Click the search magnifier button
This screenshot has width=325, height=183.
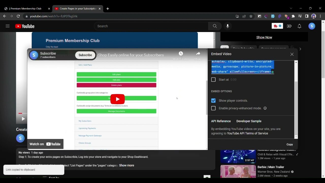coord(215,26)
